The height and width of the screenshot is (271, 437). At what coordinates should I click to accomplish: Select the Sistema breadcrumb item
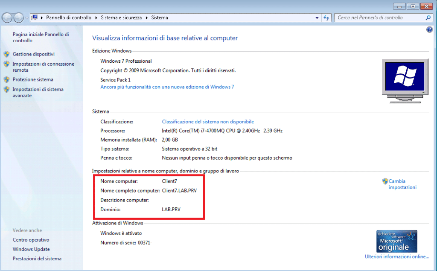pyautogui.click(x=160, y=17)
